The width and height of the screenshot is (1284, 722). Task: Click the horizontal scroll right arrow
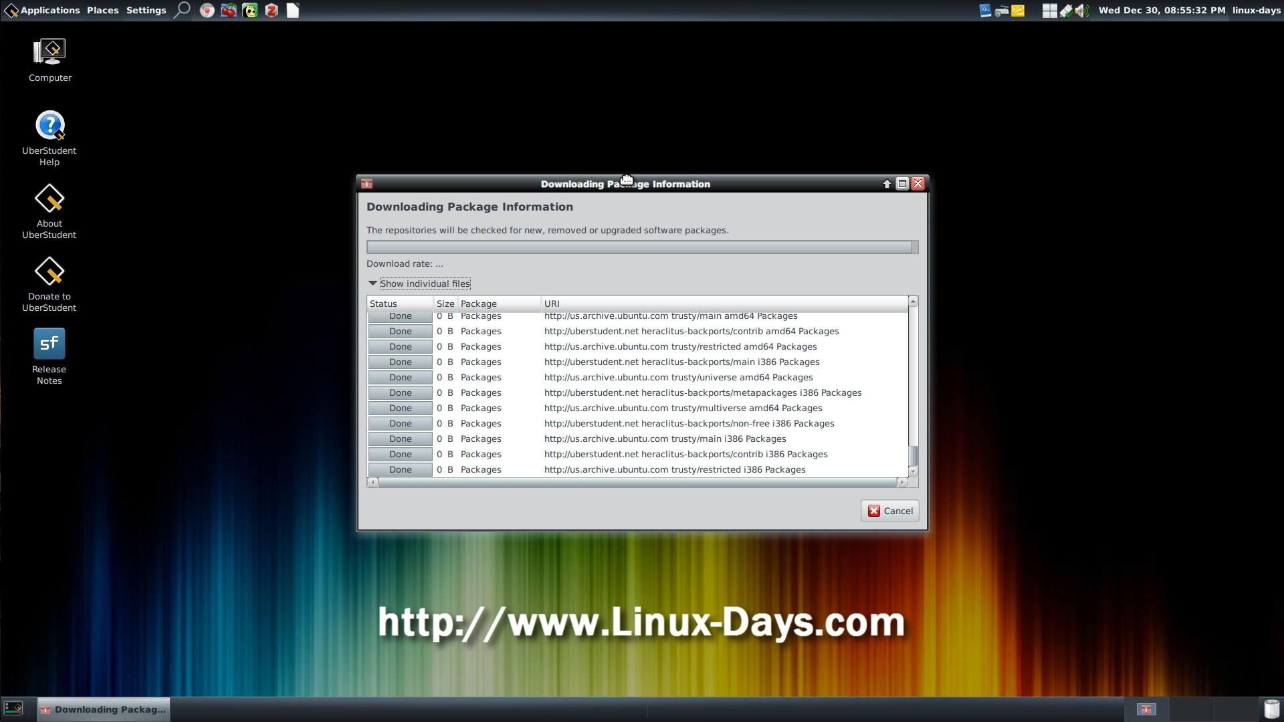click(x=902, y=482)
